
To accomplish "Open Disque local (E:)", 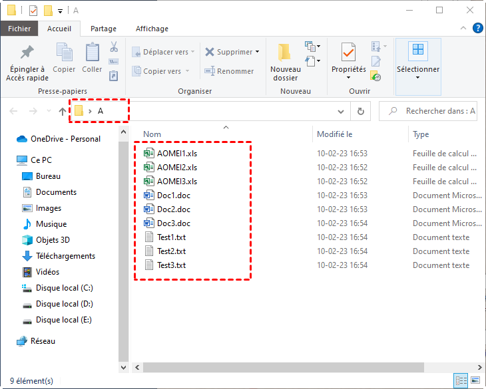I will (57, 320).
